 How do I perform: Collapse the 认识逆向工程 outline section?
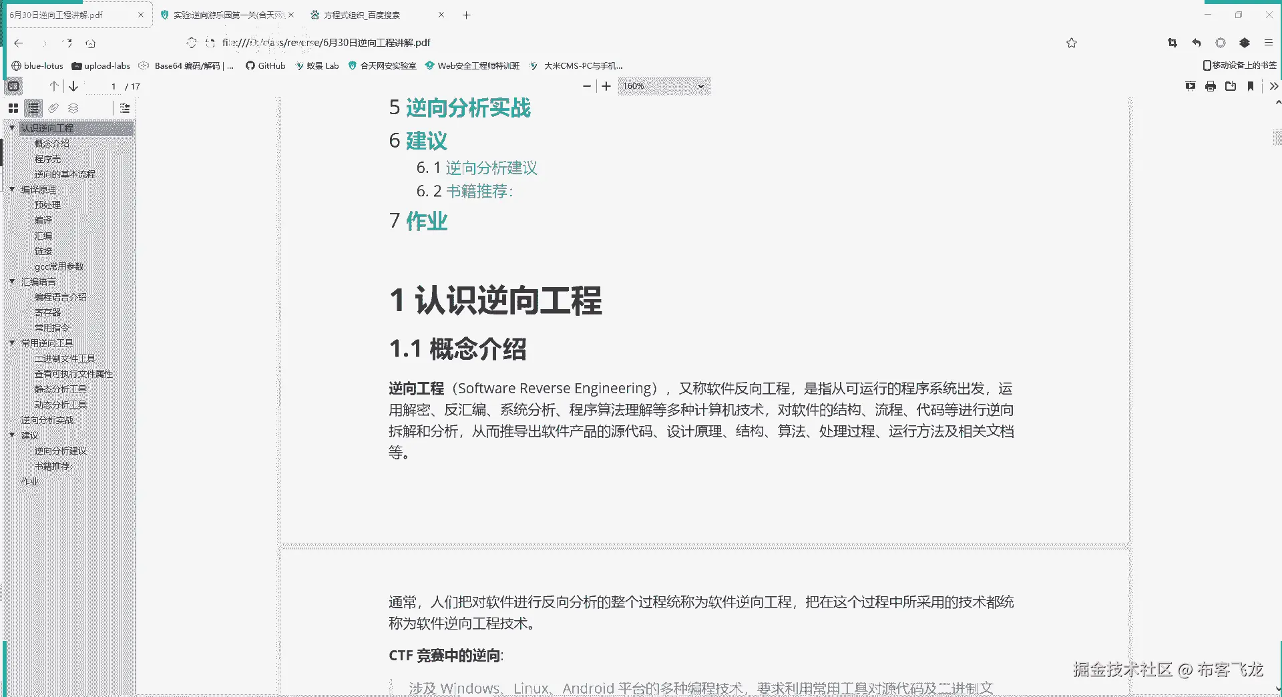(x=12, y=128)
